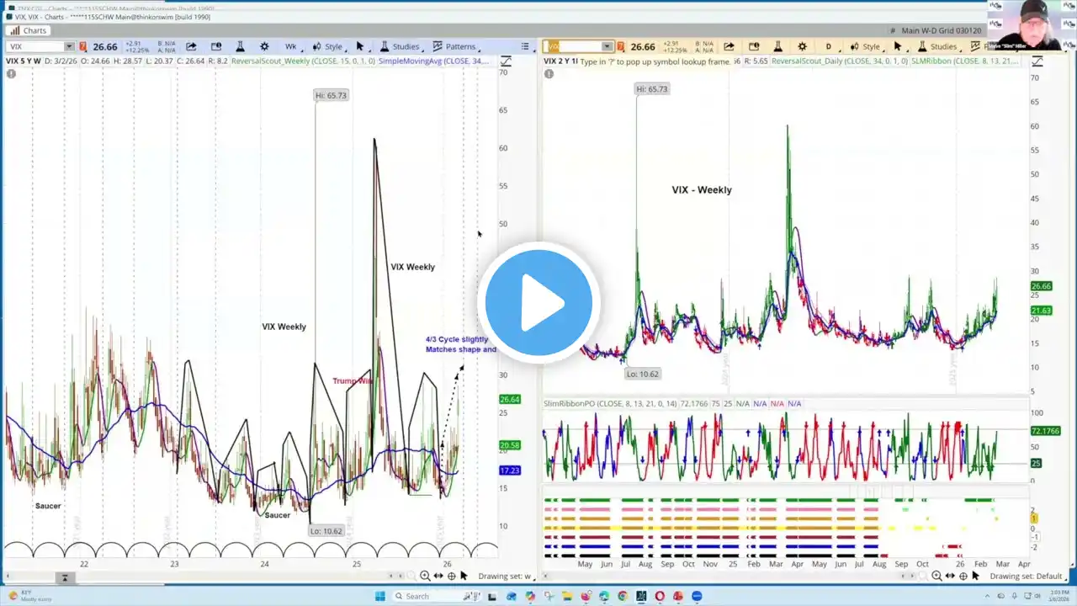The height and width of the screenshot is (606, 1077).
Task: Click the Share icon in right chart toolbar
Action: [x=729, y=47]
